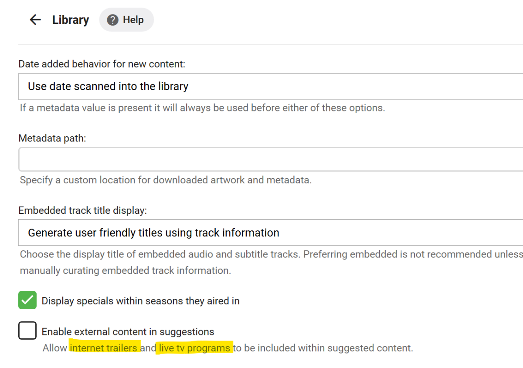Click the back arrow icon
This screenshot has height=368, width=523.
(35, 20)
